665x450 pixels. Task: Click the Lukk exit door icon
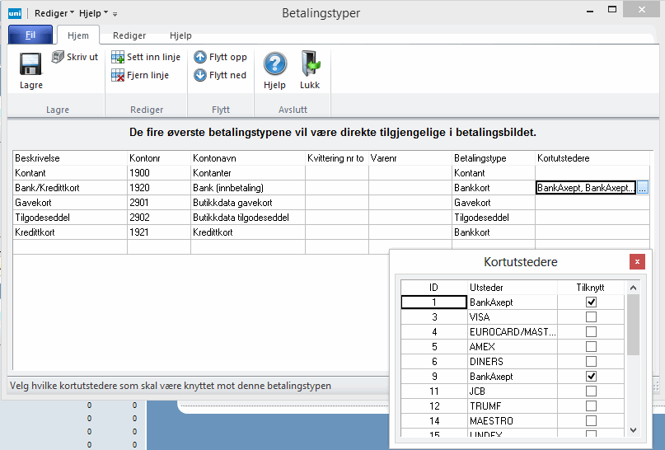[x=310, y=64]
